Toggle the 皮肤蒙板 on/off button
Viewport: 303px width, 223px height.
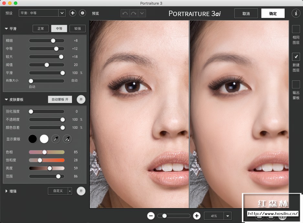(x=81, y=99)
